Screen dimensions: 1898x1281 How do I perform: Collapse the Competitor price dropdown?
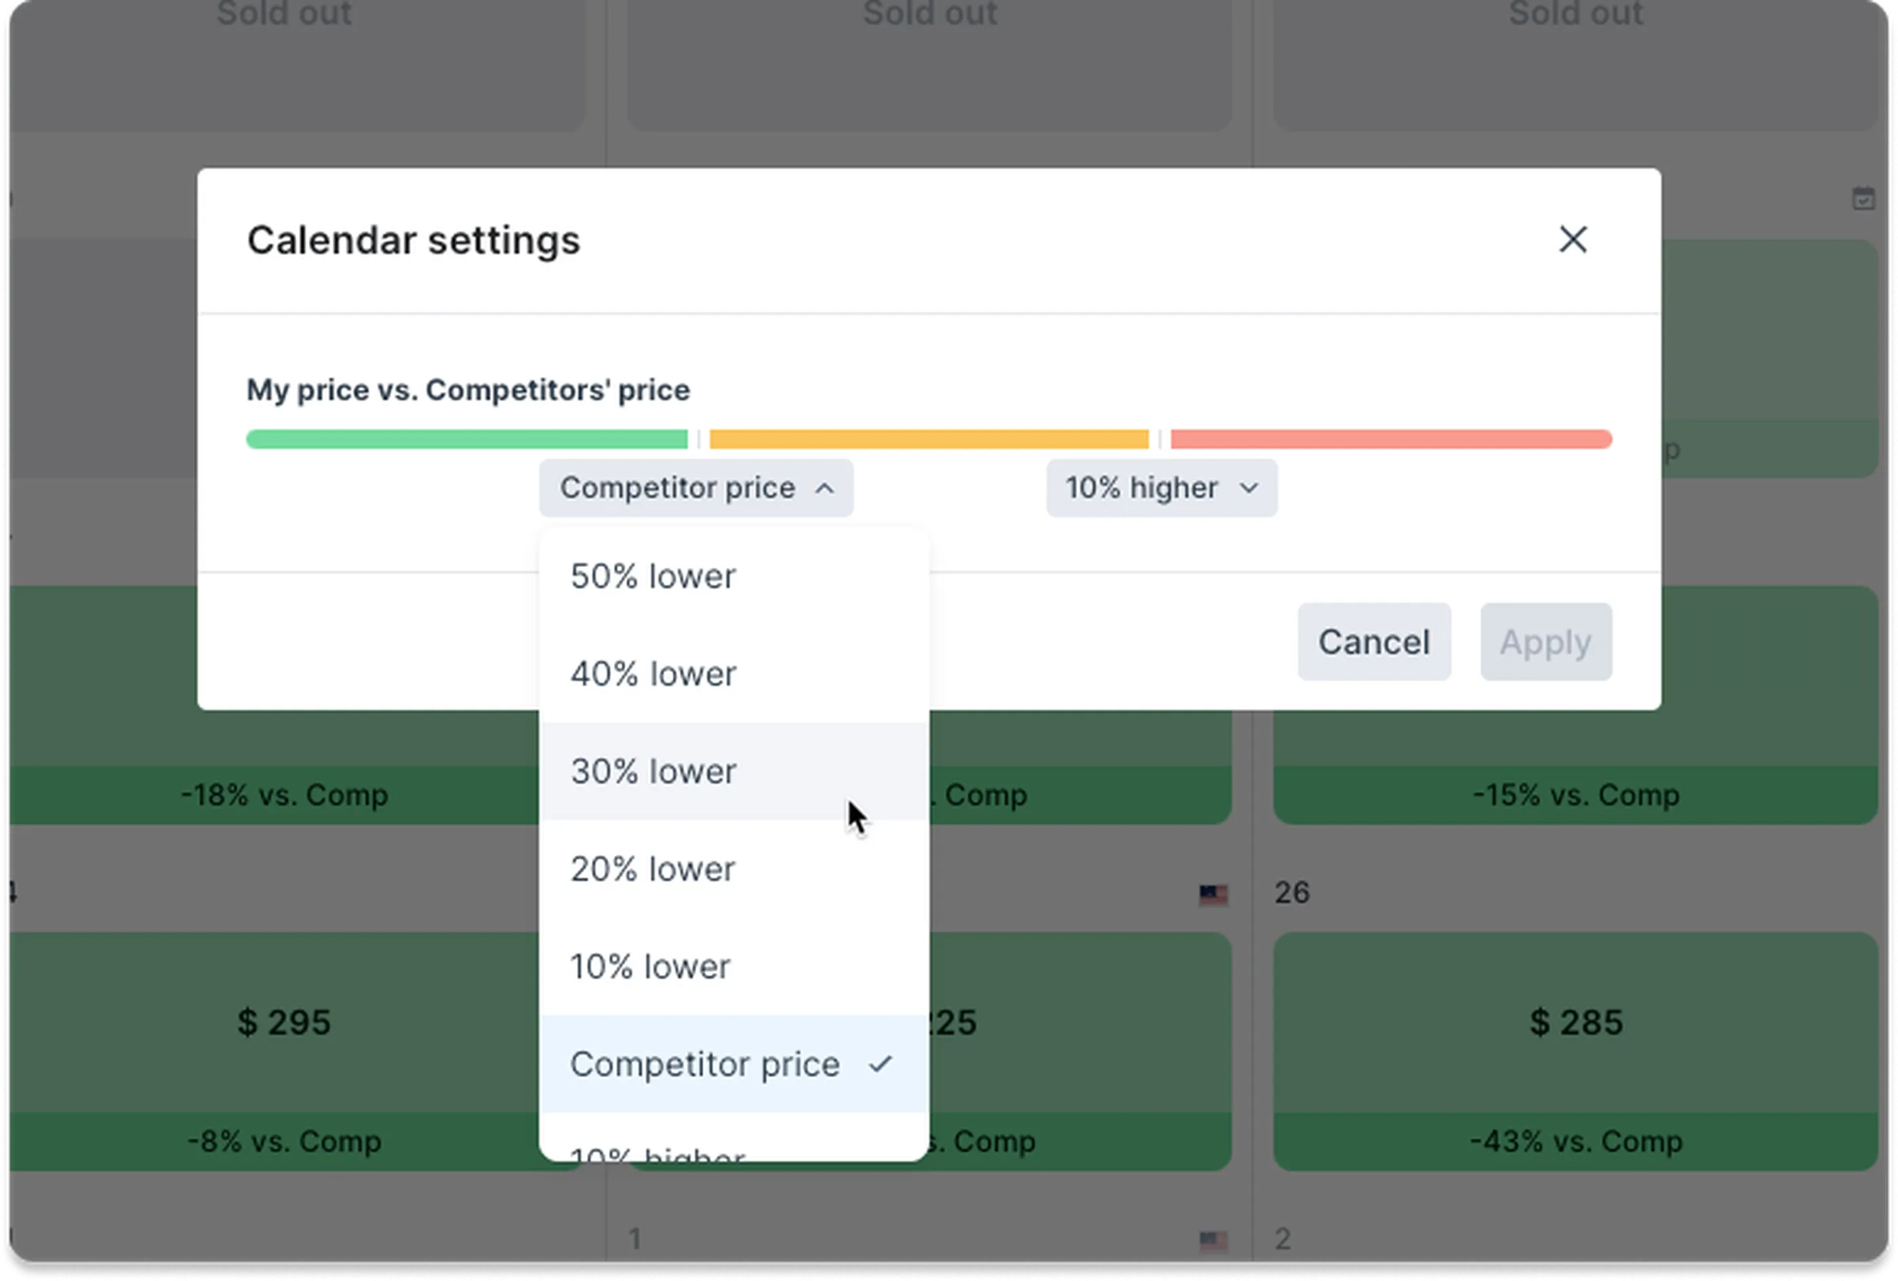click(x=696, y=488)
